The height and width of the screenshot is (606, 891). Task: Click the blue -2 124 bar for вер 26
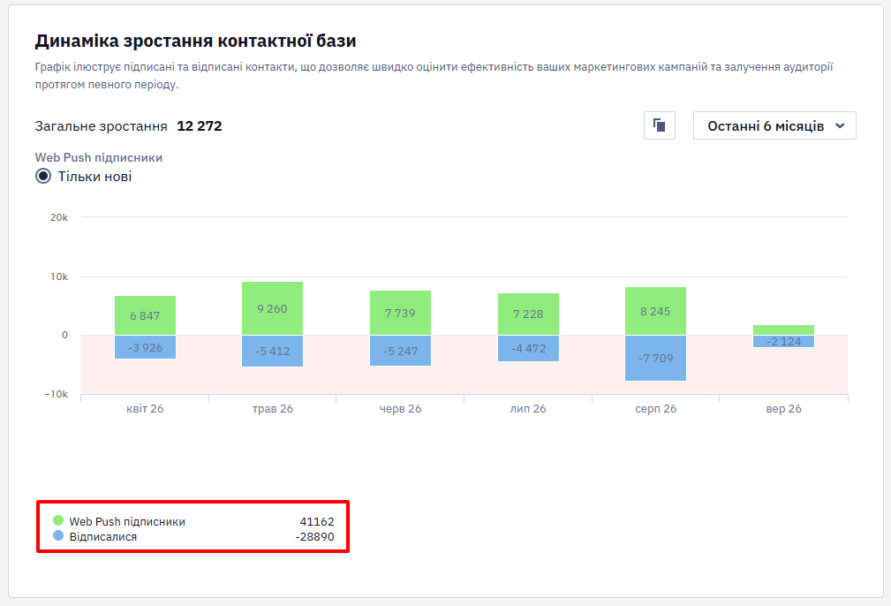point(783,341)
